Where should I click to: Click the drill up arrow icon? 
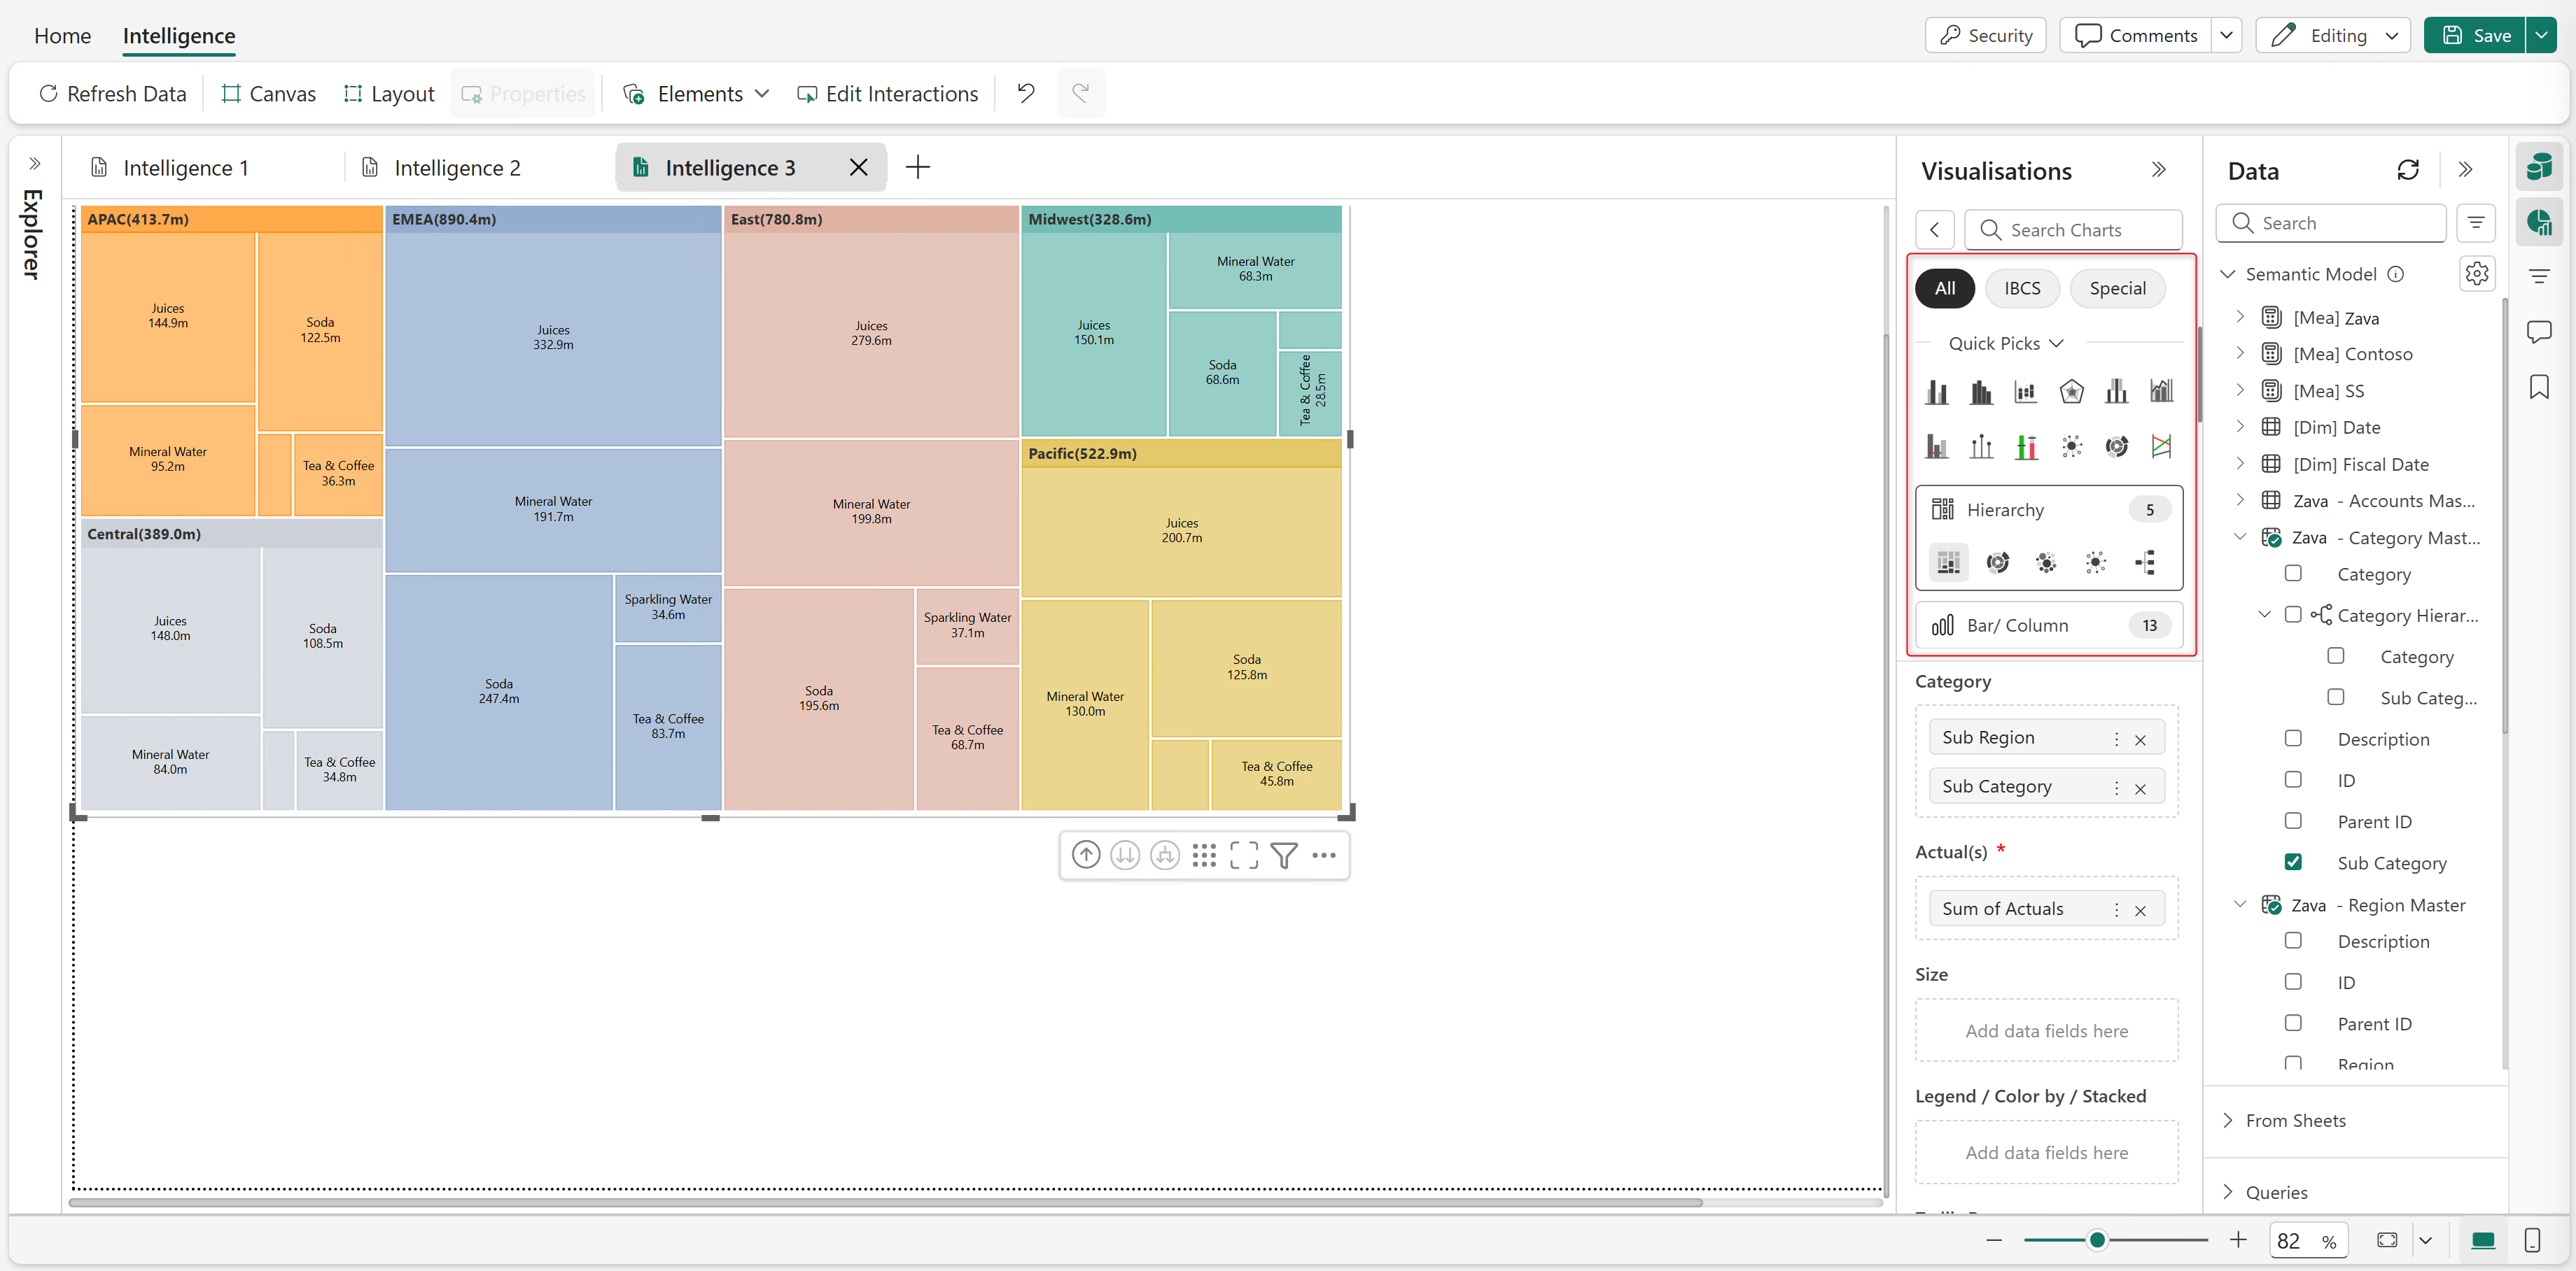click(x=1086, y=855)
